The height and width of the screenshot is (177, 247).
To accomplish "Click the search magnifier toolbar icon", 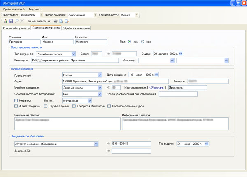I will click(x=16, y=21).
